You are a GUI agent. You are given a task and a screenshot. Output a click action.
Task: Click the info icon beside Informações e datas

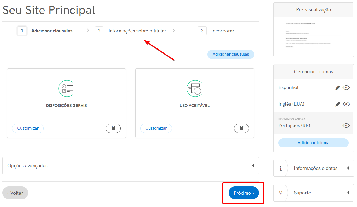click(280, 168)
